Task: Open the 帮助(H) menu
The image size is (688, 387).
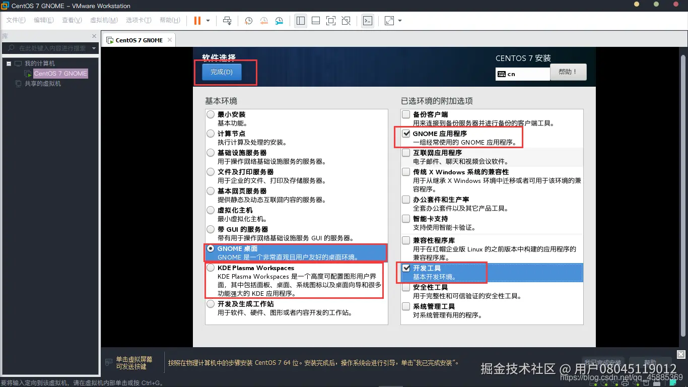Action: [170, 20]
